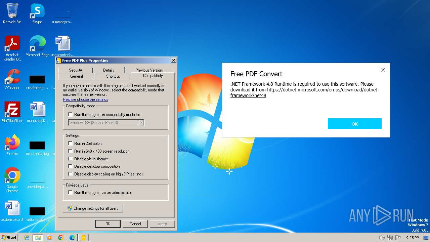Select the maturedeli... Word document

(x=37, y=112)
